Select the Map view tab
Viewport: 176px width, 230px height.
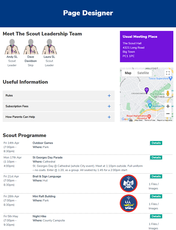click(128, 73)
